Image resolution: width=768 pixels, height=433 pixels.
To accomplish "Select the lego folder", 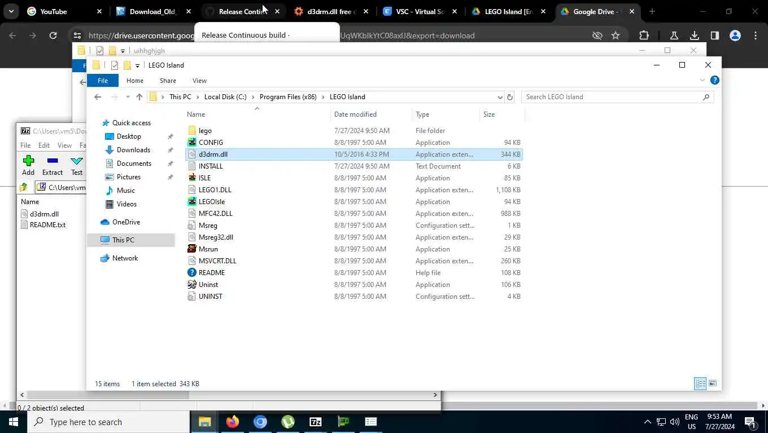I will point(205,131).
